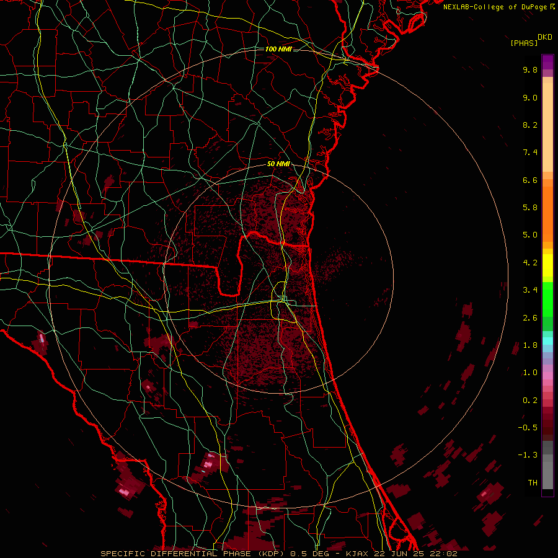558x558 pixels.
Task: Select the 0.2 legend value
Action: (x=530, y=401)
